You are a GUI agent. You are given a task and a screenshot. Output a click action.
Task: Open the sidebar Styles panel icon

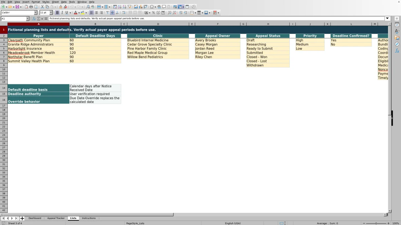coord(397,31)
